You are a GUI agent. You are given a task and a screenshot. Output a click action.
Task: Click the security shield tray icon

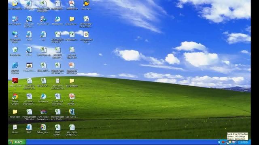pos(230,142)
